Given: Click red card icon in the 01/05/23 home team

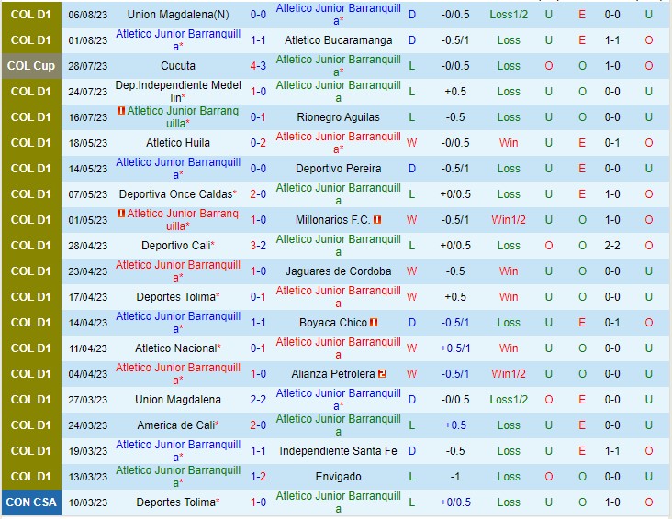Looking at the screenshot, I should coord(121,214).
